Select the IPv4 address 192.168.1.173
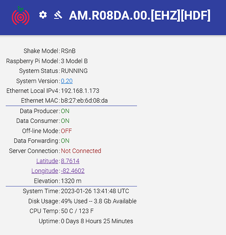226x235 pixels. pos(80,91)
